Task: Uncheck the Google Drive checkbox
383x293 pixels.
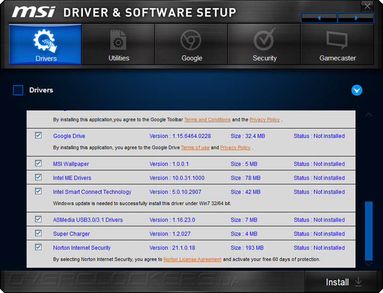Action: point(38,136)
